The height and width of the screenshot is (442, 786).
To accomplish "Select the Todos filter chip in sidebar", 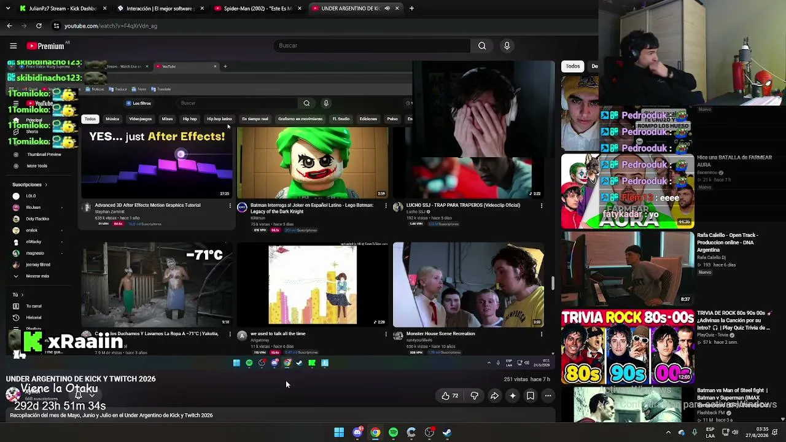I will [573, 66].
